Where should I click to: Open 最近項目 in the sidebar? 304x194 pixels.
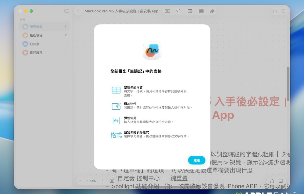(x=36, y=35)
